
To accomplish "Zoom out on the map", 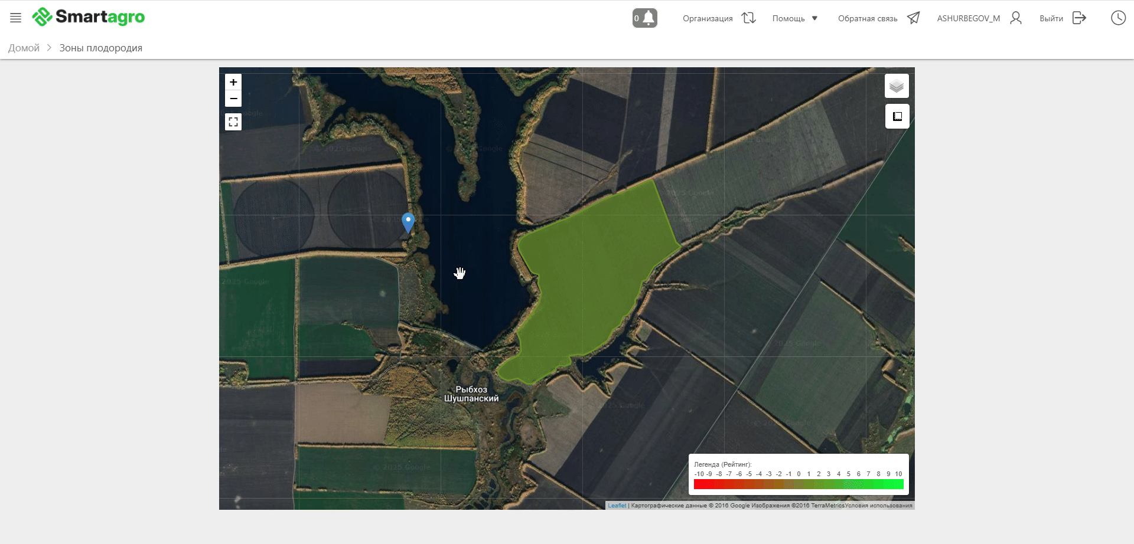I will pyautogui.click(x=233, y=99).
